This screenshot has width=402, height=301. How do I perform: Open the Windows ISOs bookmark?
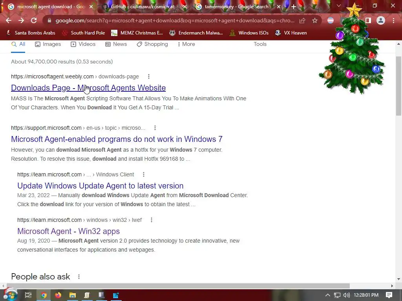point(249,33)
